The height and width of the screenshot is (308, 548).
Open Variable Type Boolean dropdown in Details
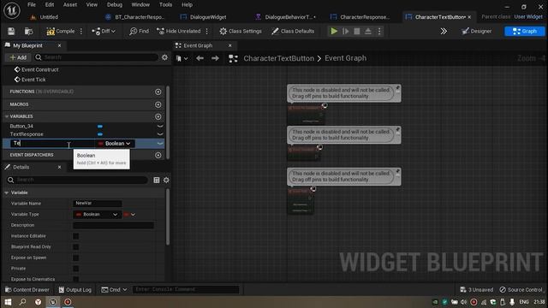(97, 215)
